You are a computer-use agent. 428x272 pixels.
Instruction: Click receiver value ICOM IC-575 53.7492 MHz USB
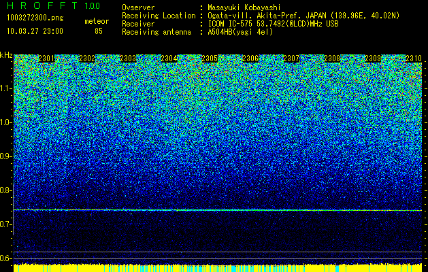[x=274, y=24]
